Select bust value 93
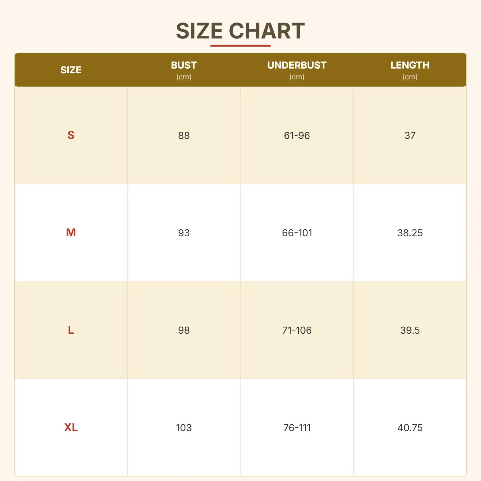 [x=184, y=233]
